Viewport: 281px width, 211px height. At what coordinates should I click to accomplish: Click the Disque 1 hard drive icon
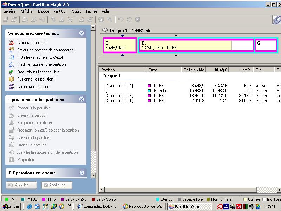click(105, 30)
